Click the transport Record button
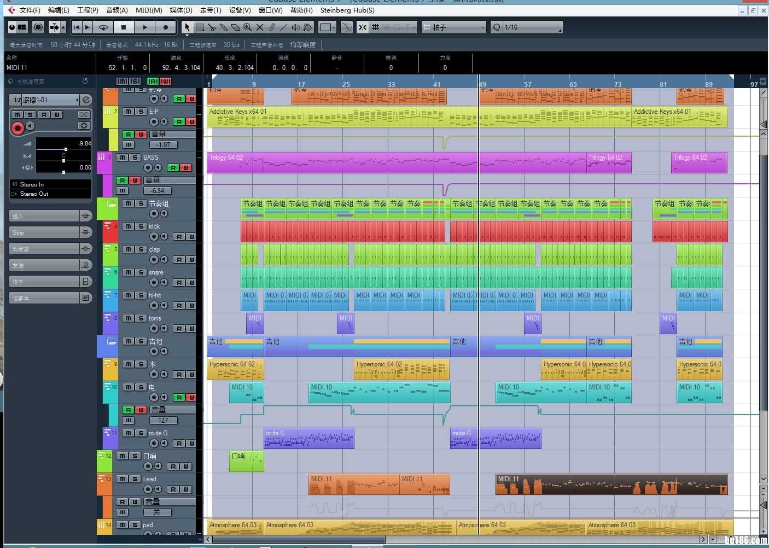This screenshot has height=548, width=769. (165, 27)
